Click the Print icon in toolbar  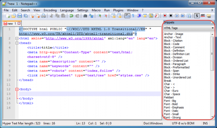coord(44,16)
